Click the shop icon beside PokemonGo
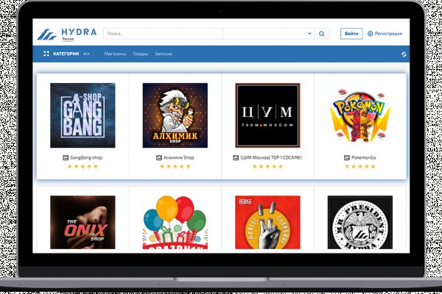This screenshot has height=294, width=442. pyautogui.click(x=346, y=157)
